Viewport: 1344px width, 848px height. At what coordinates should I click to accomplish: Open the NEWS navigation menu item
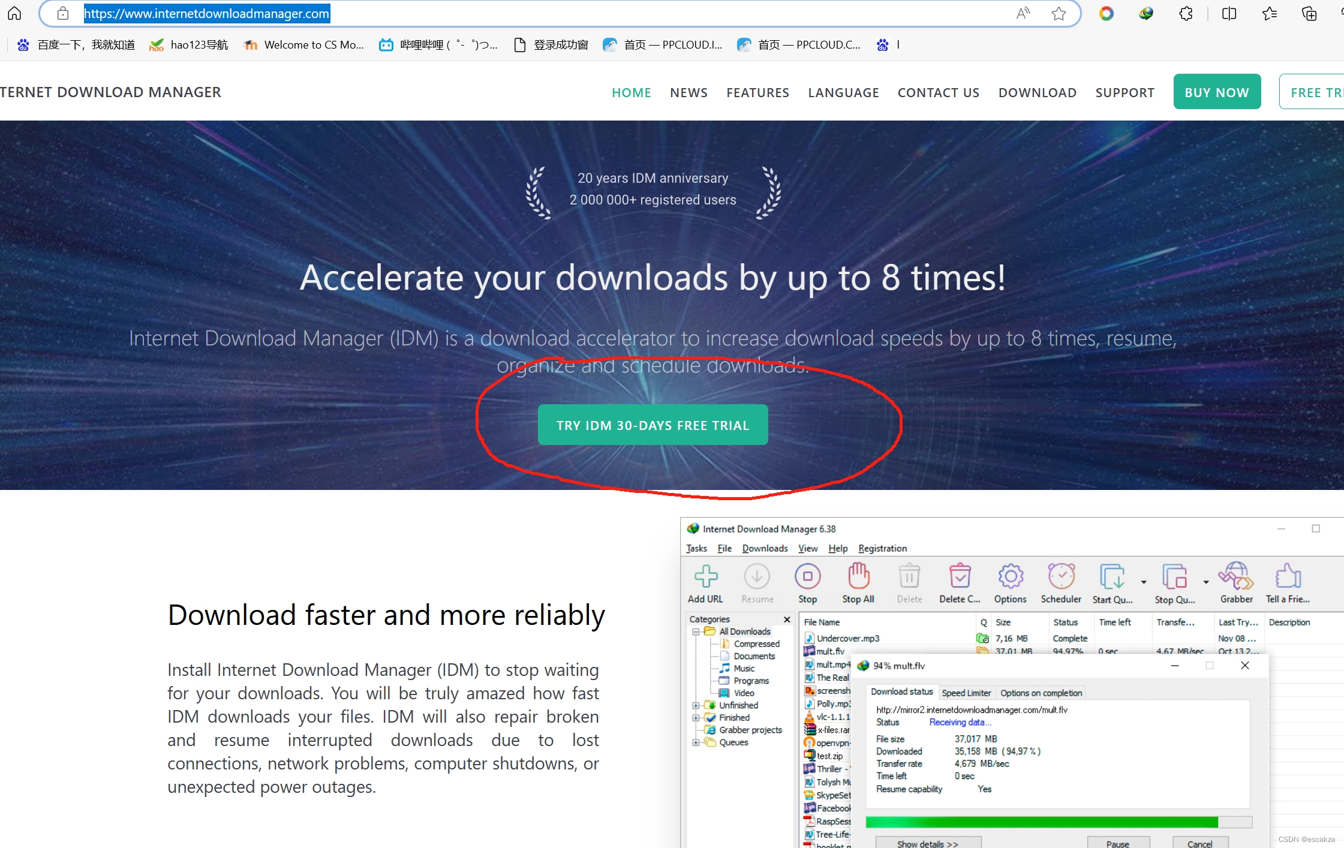tap(688, 92)
